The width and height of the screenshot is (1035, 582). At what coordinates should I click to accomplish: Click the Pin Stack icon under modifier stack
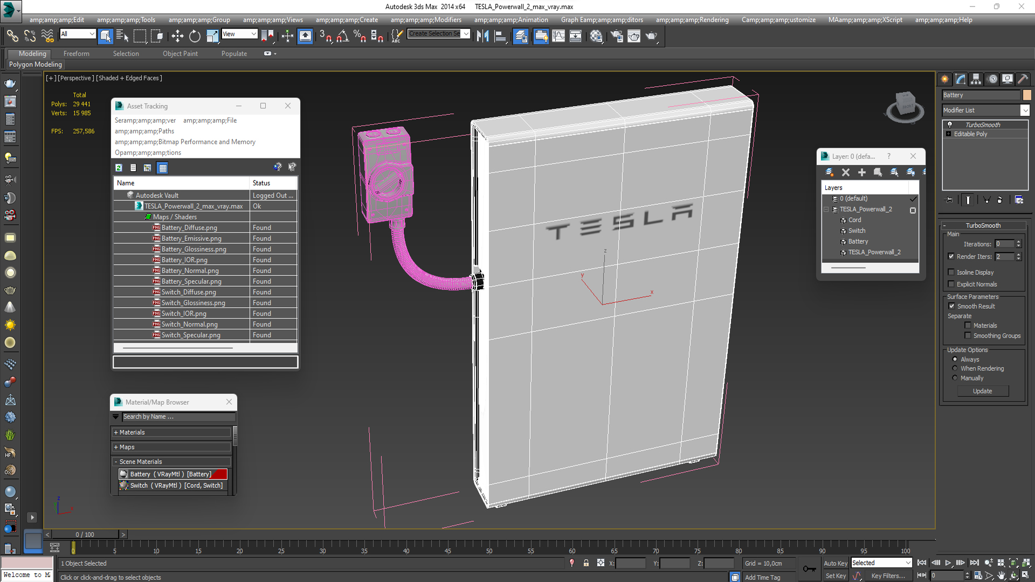949,199
